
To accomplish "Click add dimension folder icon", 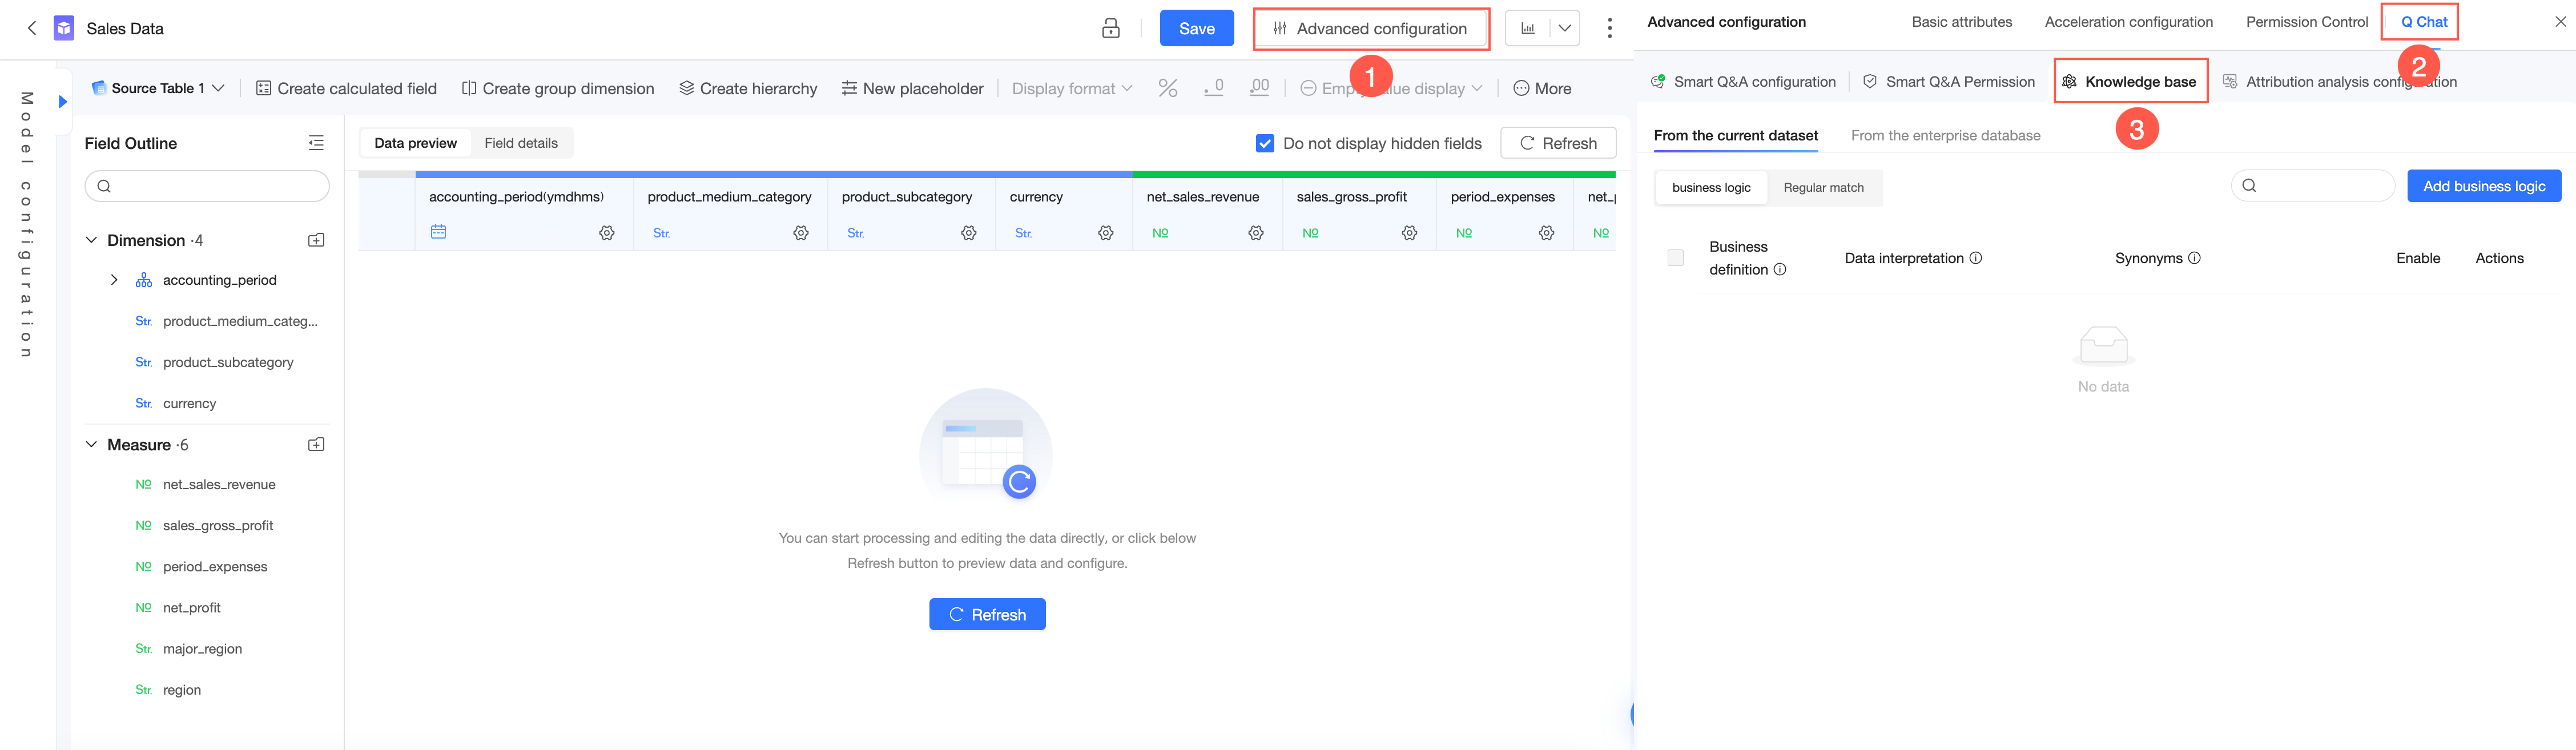I will pos(316,240).
